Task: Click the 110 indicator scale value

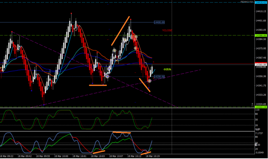Action: 257,110
